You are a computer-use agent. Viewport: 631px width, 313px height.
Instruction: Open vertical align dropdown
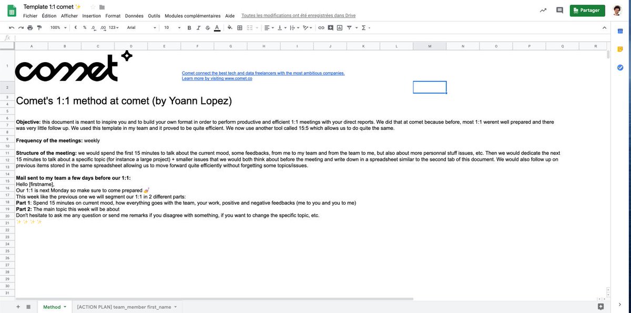point(282,28)
